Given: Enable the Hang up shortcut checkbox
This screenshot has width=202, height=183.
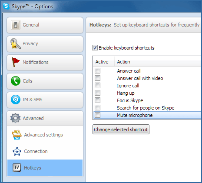Looking at the screenshot, I should point(97,93).
